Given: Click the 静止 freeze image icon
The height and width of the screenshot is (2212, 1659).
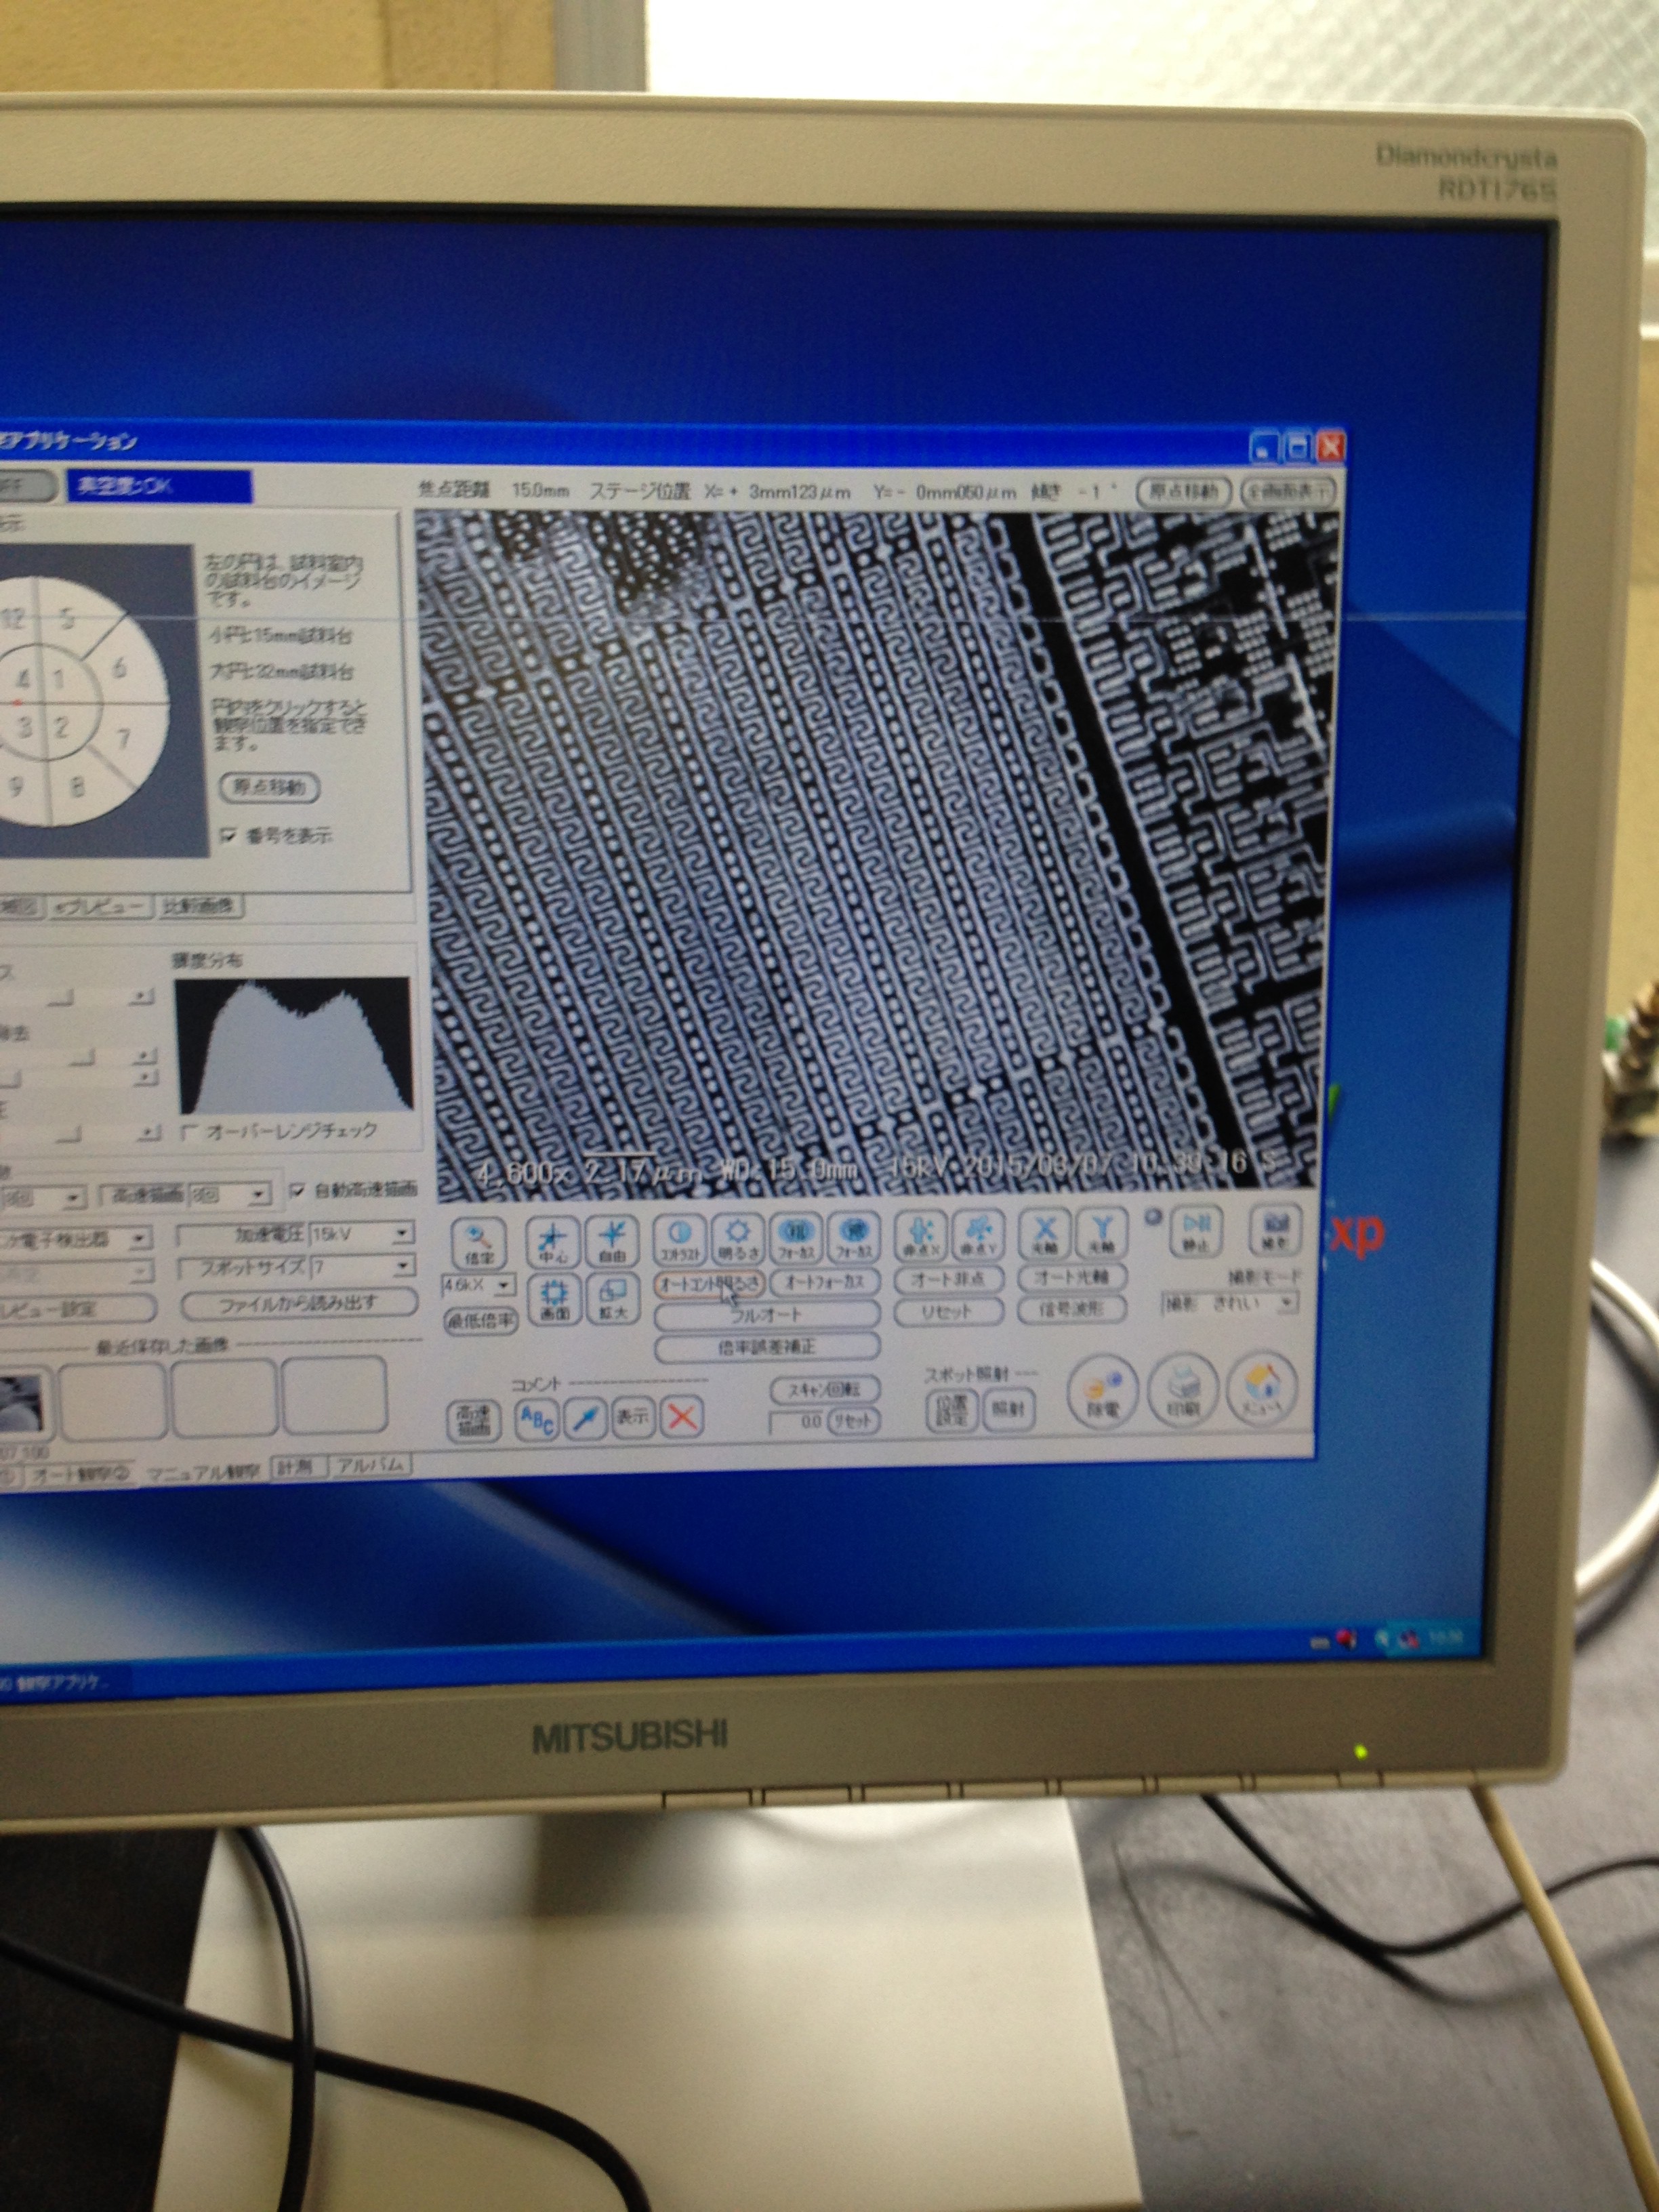Looking at the screenshot, I should pyautogui.click(x=1196, y=1230).
